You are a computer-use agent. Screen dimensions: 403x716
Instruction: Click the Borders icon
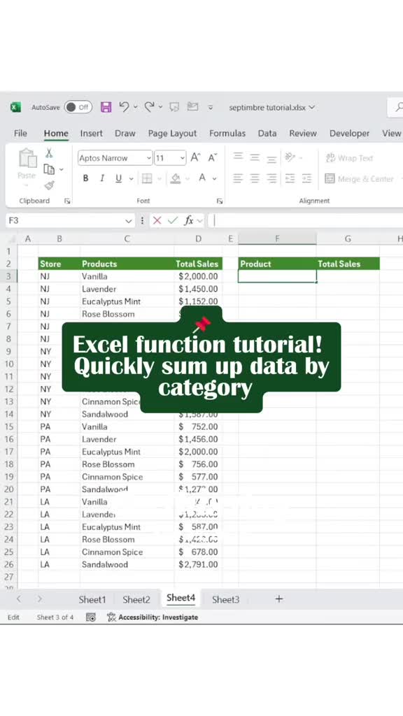click(x=147, y=178)
